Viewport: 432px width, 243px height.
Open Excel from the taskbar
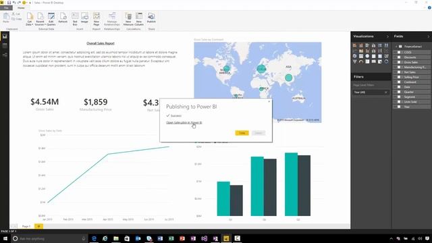pos(171,238)
